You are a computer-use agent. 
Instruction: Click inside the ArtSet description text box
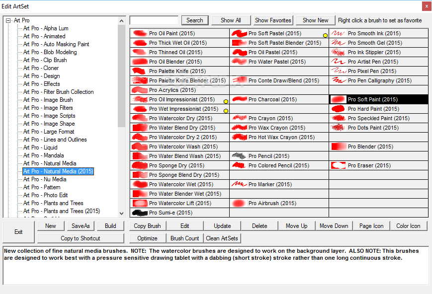click(216, 266)
